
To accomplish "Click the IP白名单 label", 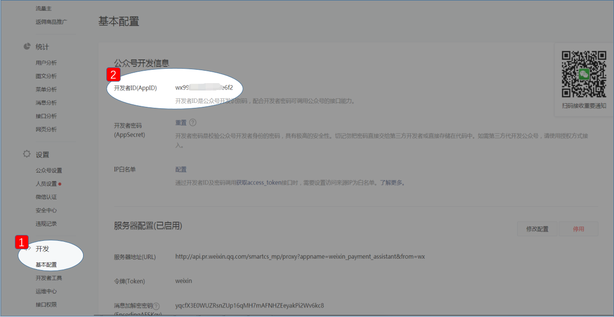I will pyautogui.click(x=125, y=170).
